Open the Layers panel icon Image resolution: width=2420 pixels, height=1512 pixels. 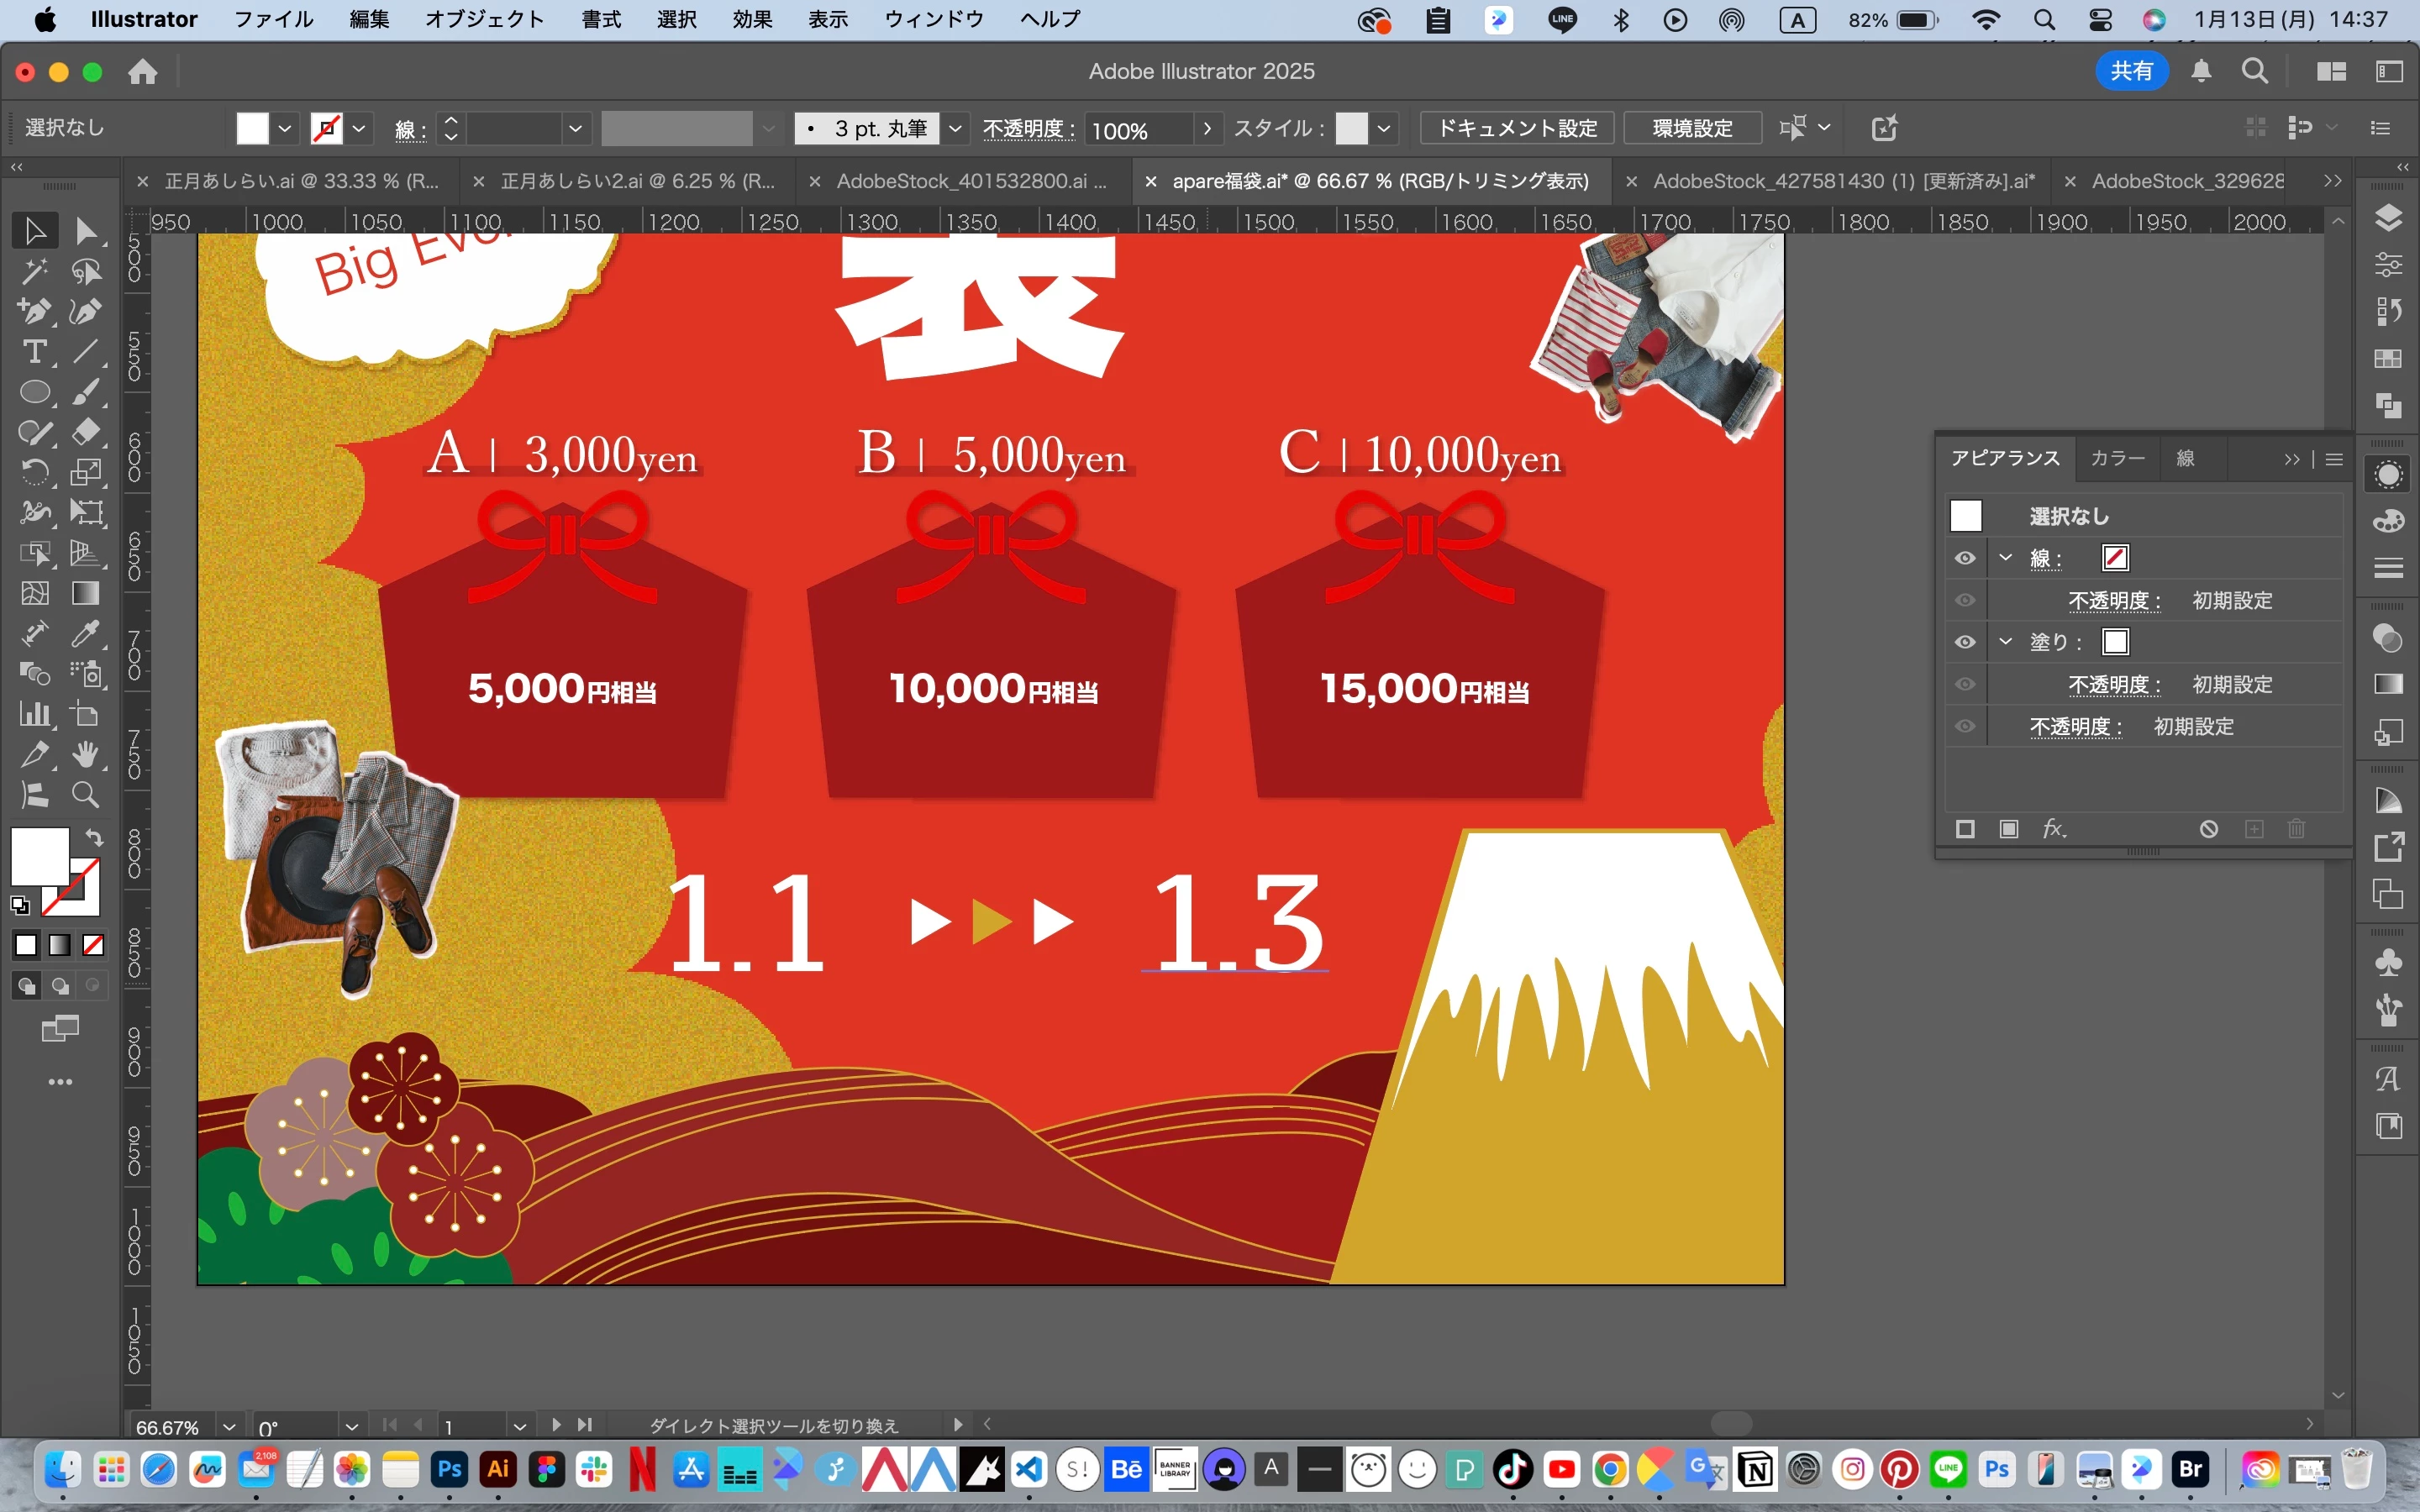pyautogui.click(x=2388, y=218)
